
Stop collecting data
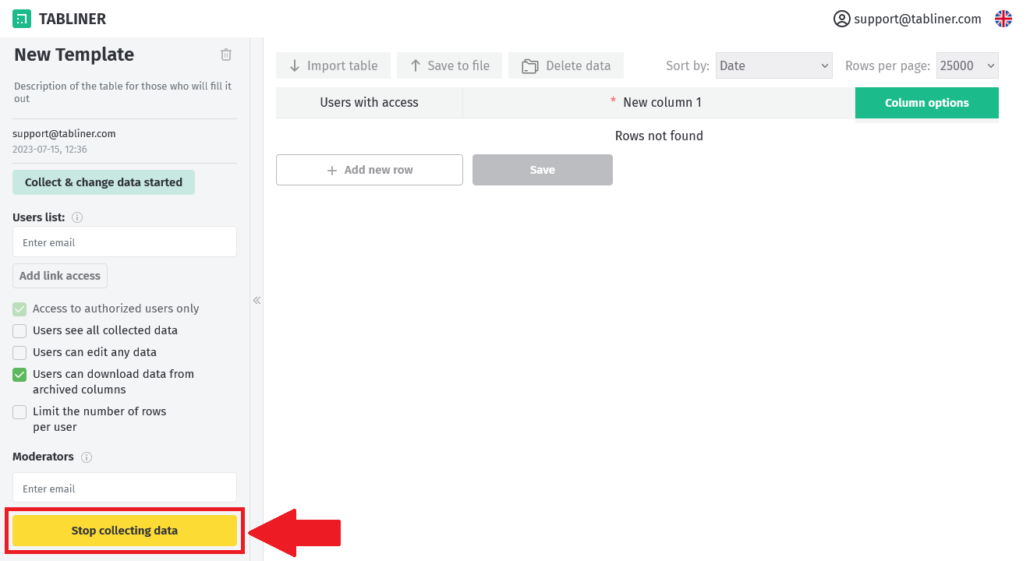[125, 531]
